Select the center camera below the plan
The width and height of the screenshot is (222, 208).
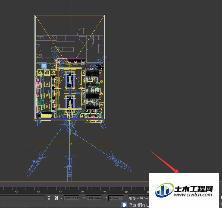69,168
